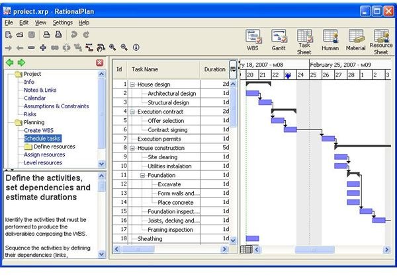Open Assumptions & Constraints link
397x276 pixels.
(x=56, y=106)
